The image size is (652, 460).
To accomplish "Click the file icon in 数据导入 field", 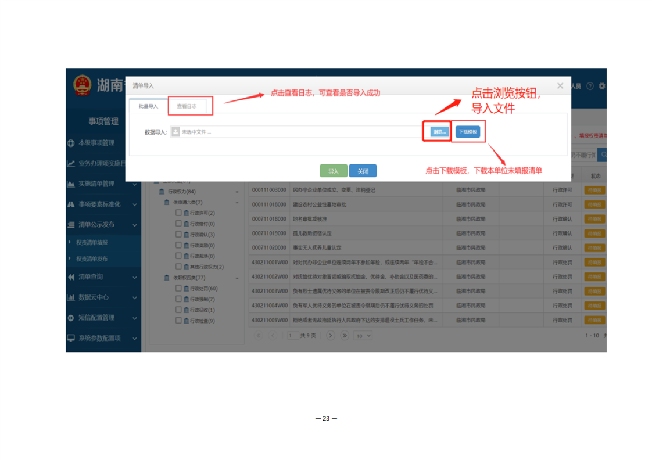I will coord(175,132).
